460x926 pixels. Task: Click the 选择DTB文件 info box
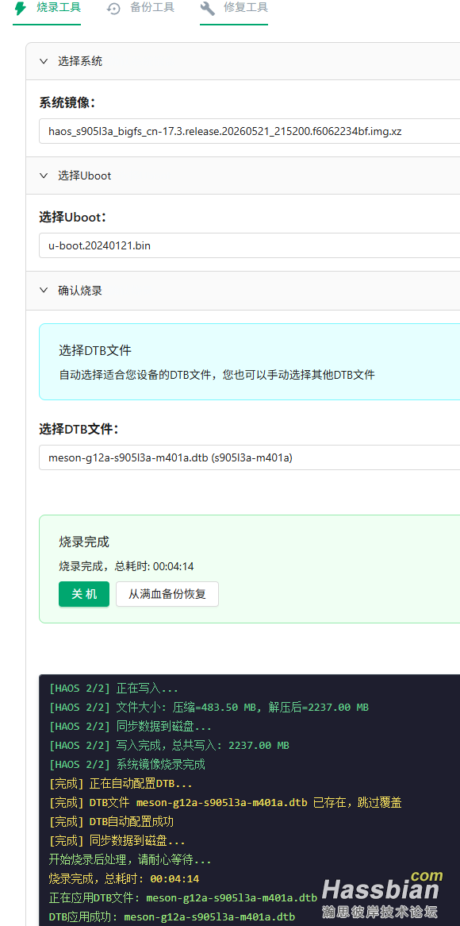(x=250, y=362)
